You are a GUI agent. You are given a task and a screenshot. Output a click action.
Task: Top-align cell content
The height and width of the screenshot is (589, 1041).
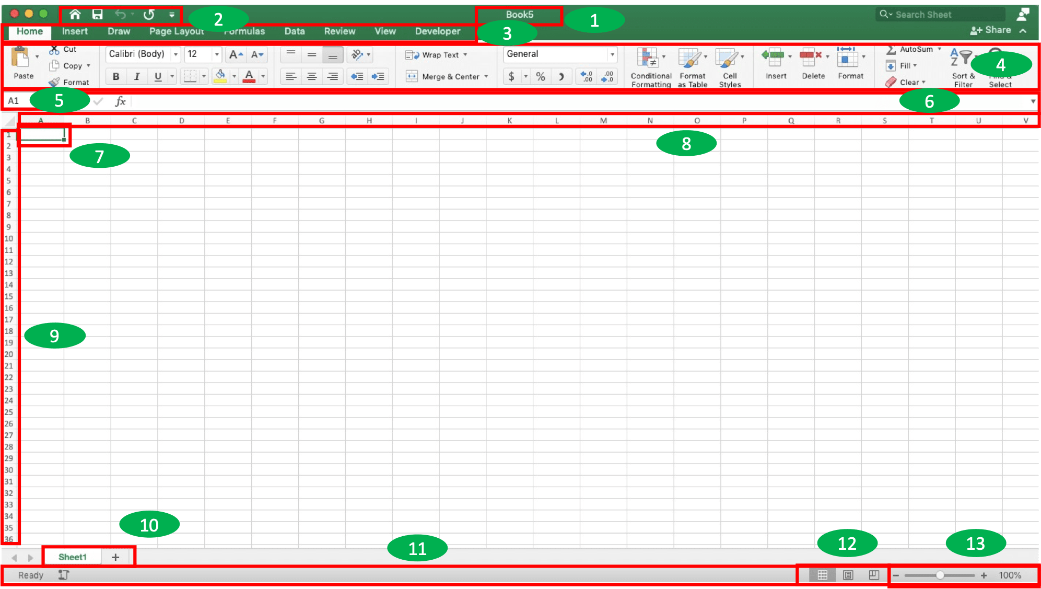[291, 54]
